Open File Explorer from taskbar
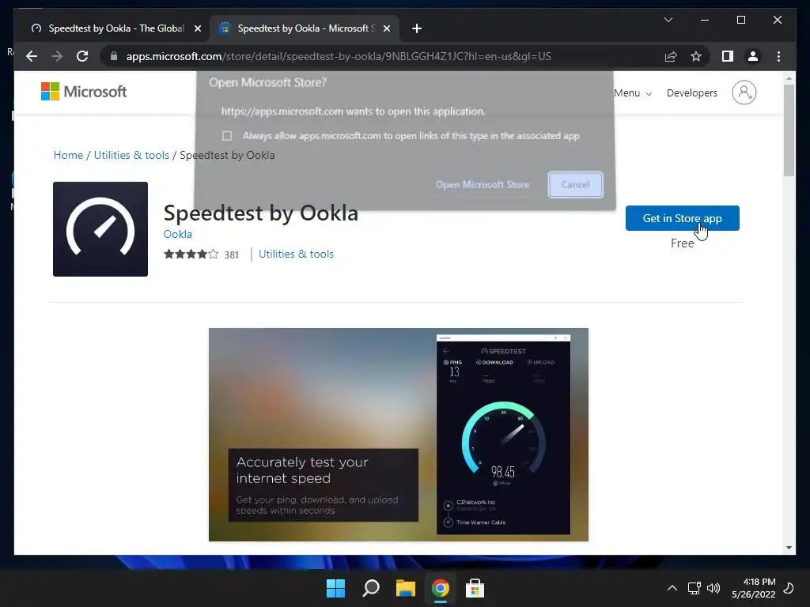The height and width of the screenshot is (607, 810). (406, 588)
